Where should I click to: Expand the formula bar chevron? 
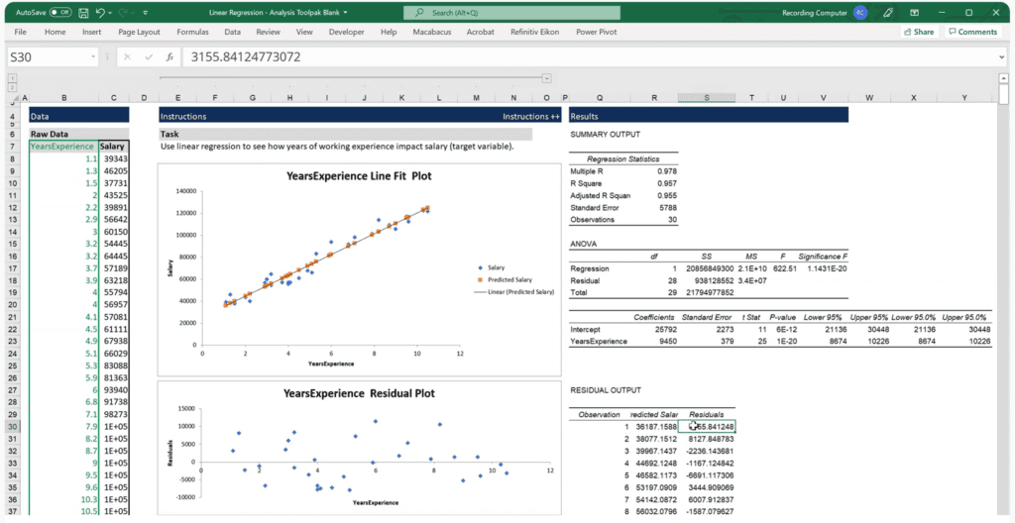coord(1002,57)
